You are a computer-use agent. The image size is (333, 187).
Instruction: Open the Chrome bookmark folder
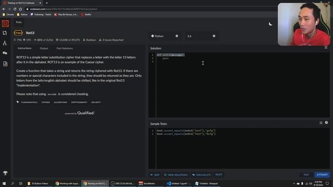pyautogui.click(x=8, y=15)
